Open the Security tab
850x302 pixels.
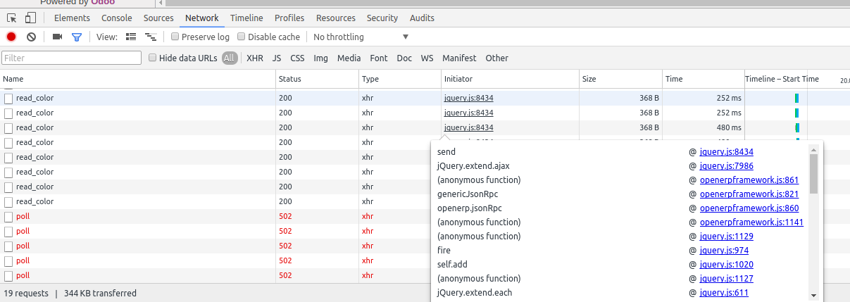[382, 18]
